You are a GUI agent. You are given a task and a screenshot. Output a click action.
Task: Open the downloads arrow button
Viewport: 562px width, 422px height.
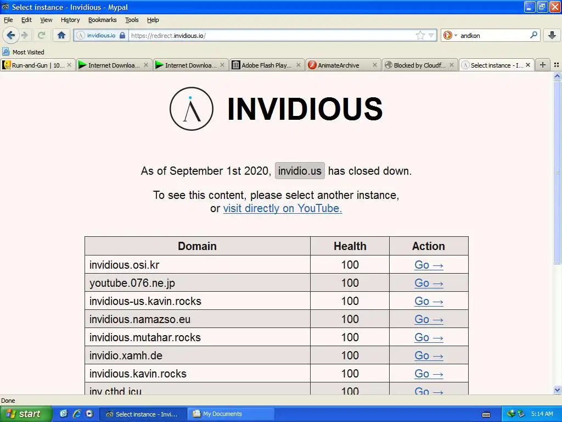(x=552, y=35)
